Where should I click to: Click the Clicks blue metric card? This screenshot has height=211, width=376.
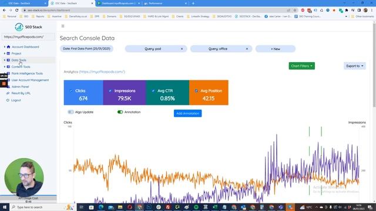tap(83, 93)
